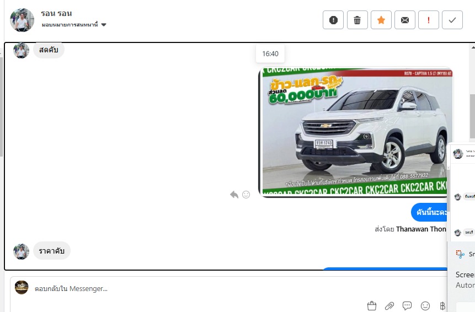This screenshot has height=312, width=475.
Task: Open the Chevrolet Captiva car image
Action: click(356, 132)
